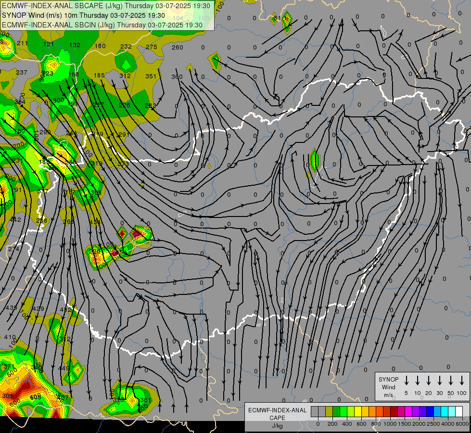The width and height of the screenshot is (471, 433).
Task: Click the map value '185'
Action: [99, 75]
